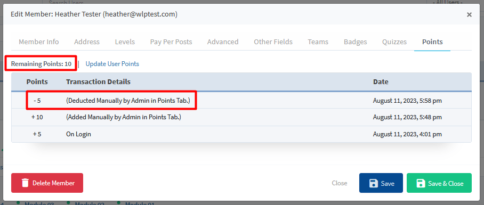This screenshot has width=484, height=205.
Task: Select the Points tab
Action: (432, 42)
